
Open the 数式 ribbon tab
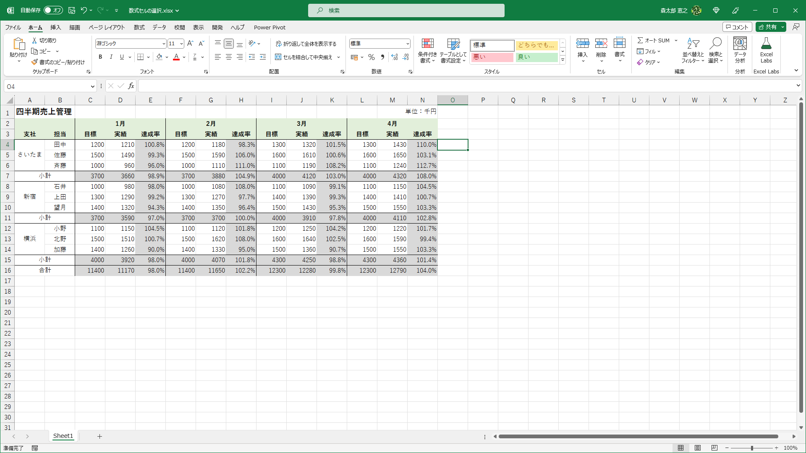[139, 27]
